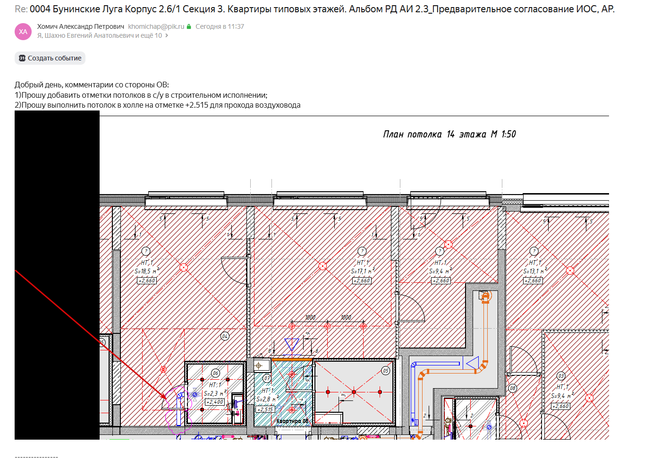Click the khomichap@pik.ru email address

(156, 26)
